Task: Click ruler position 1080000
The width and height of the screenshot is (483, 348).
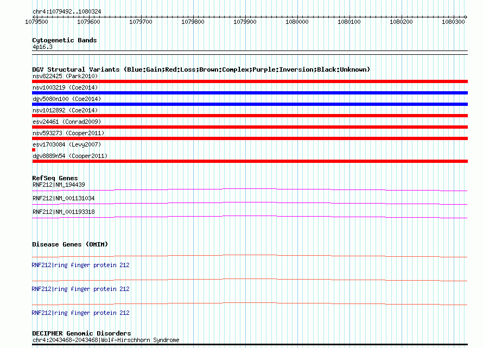Action: click(297, 22)
